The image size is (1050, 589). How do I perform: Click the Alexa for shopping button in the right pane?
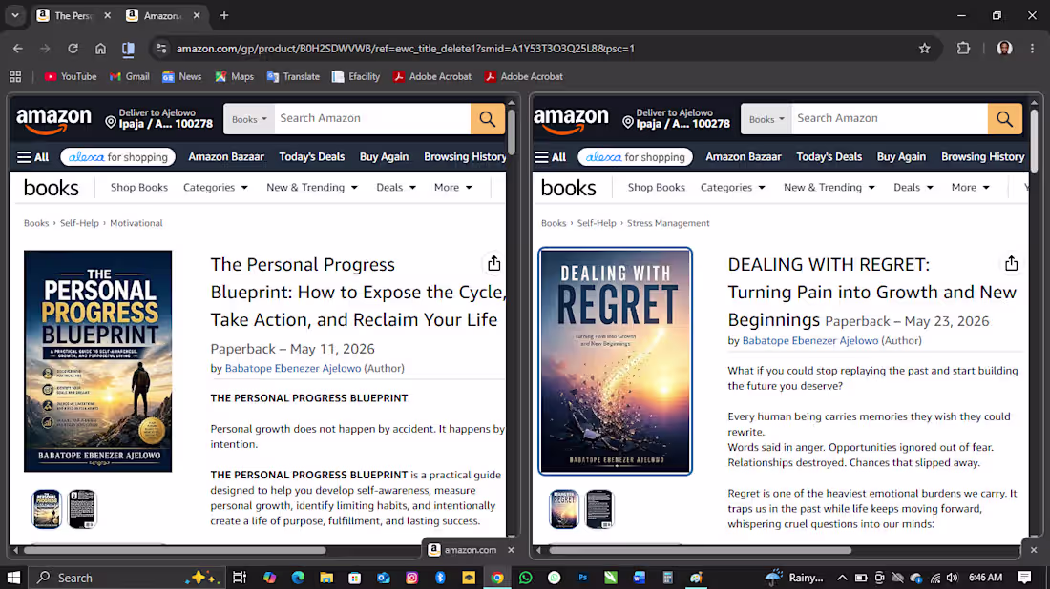coord(635,157)
